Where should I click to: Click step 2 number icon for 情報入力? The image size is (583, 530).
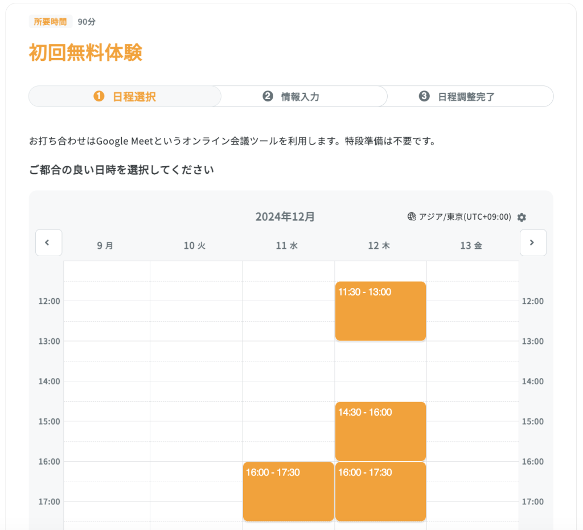tap(268, 97)
